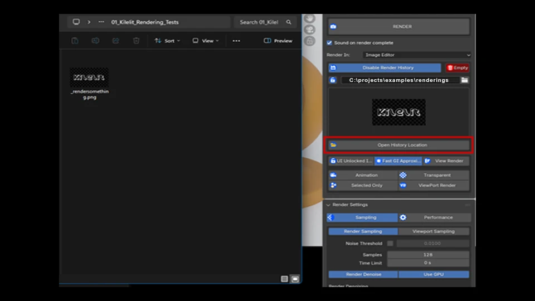
Task: Click the breadcrumb chevron in address bar
Action: [x=89, y=22]
